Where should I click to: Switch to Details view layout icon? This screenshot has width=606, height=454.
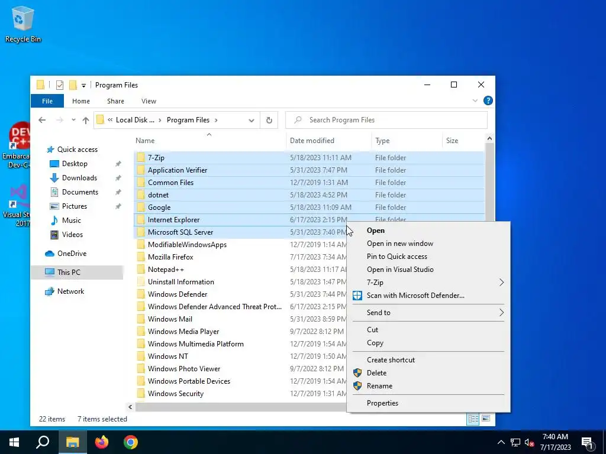473,419
